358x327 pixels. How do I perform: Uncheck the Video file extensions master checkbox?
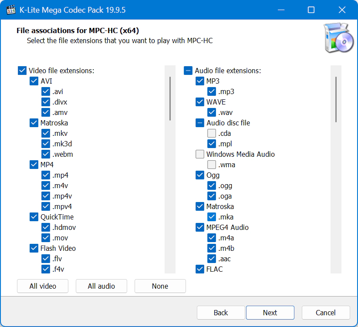[x=22, y=71]
